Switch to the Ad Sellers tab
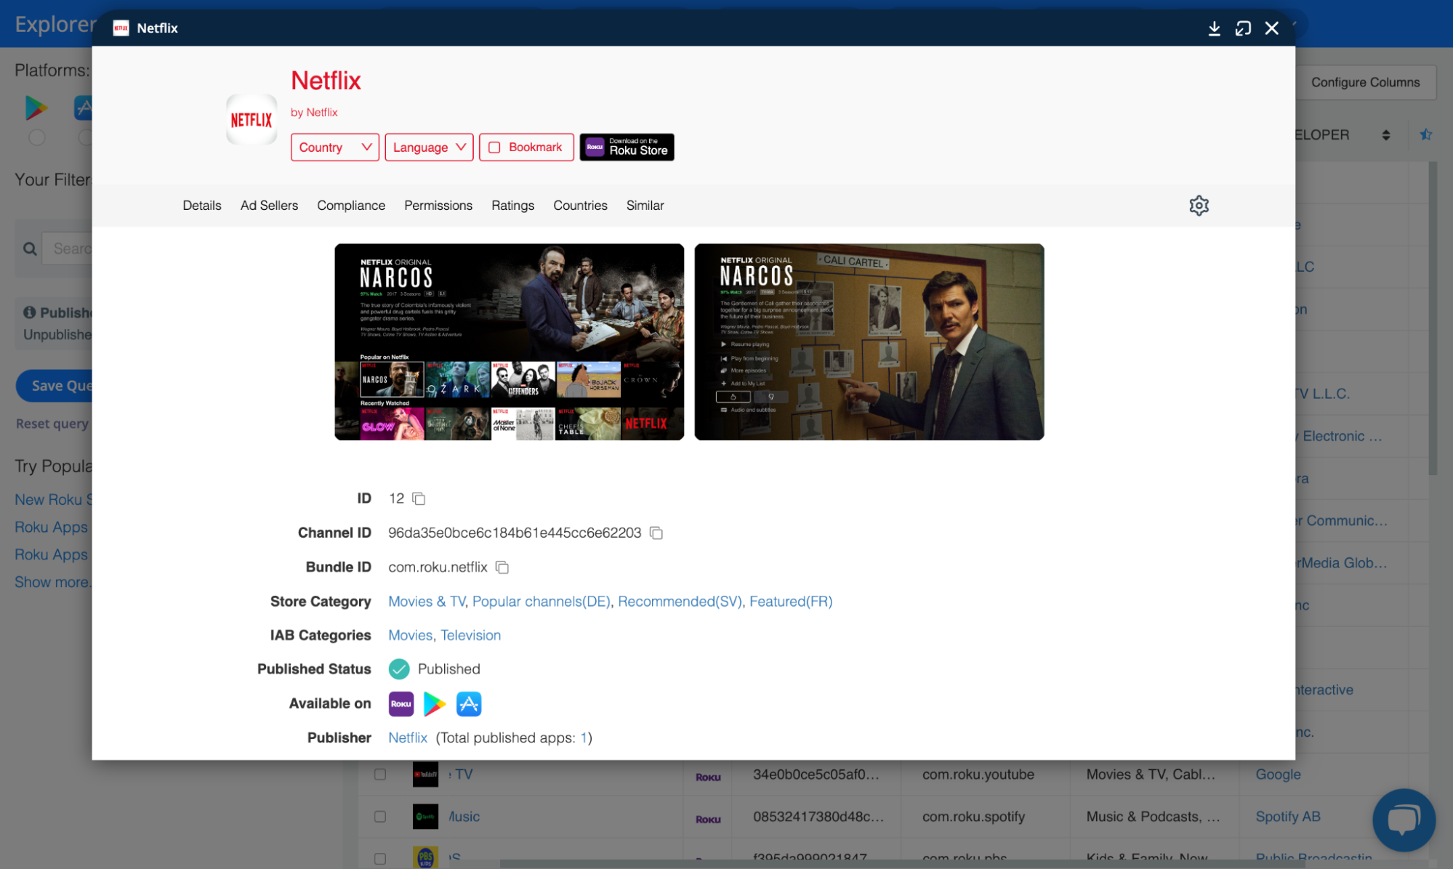This screenshot has height=869, width=1453. coord(269,206)
